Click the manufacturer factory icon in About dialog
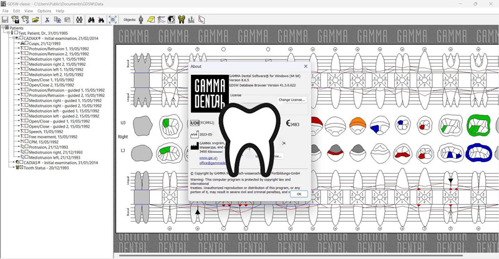The width and height of the screenshot is (499, 259). (x=195, y=146)
